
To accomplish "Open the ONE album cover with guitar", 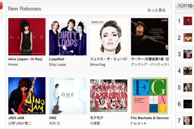I will [x=68, y=96].
